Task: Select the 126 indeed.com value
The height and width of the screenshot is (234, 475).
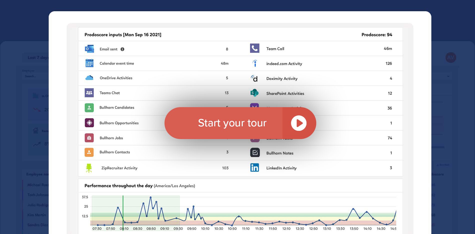Action: (x=389, y=63)
